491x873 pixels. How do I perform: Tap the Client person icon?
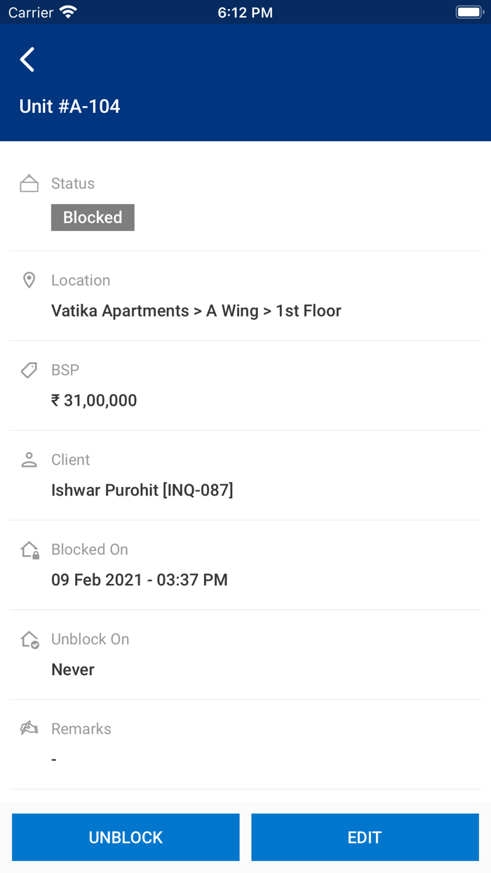29,460
